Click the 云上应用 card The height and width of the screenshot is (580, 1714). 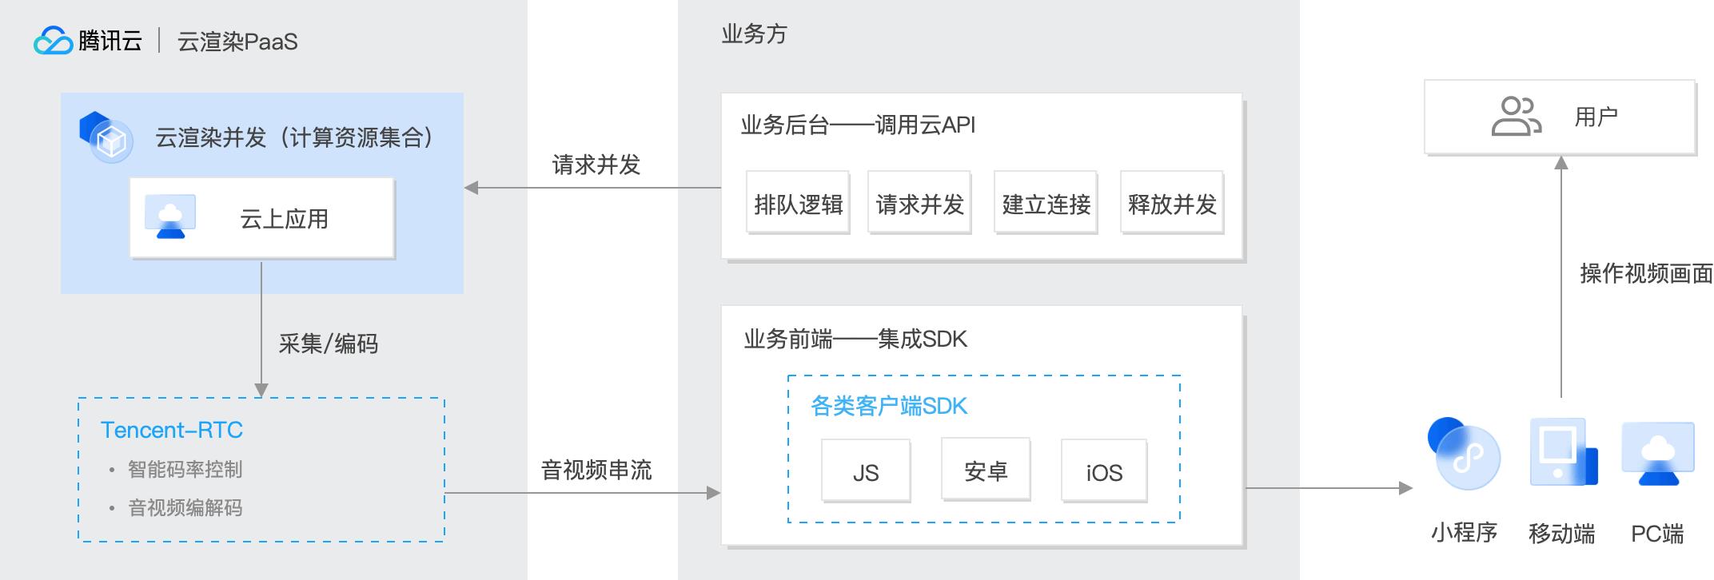(262, 218)
